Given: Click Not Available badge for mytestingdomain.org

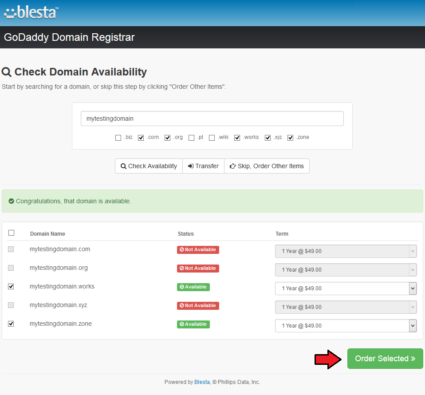Looking at the screenshot, I should pyautogui.click(x=198, y=269).
